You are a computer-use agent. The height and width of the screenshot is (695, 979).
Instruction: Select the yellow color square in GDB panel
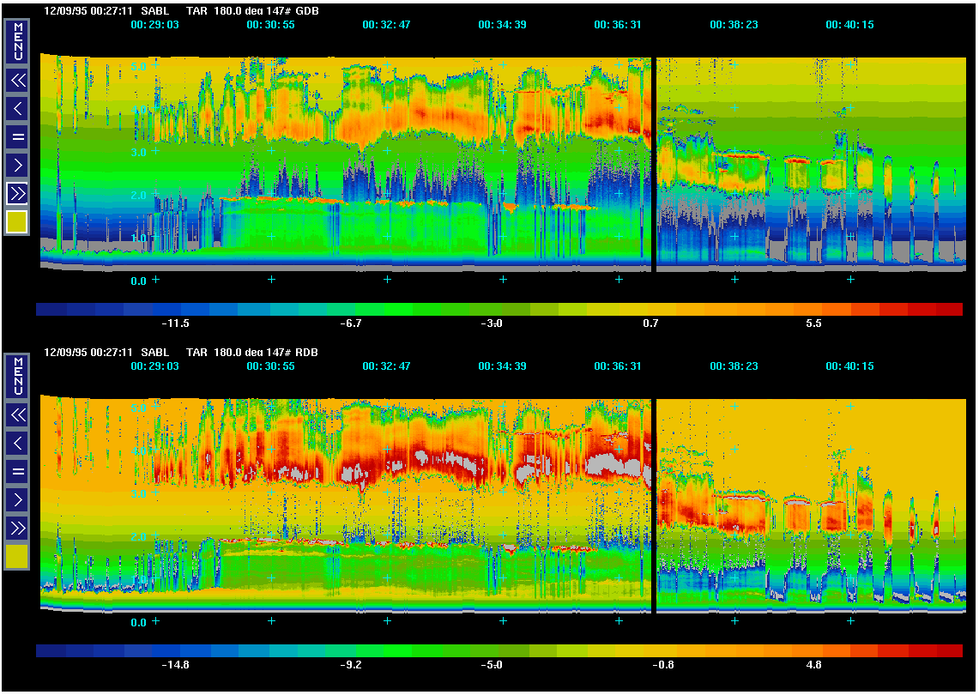(x=17, y=222)
